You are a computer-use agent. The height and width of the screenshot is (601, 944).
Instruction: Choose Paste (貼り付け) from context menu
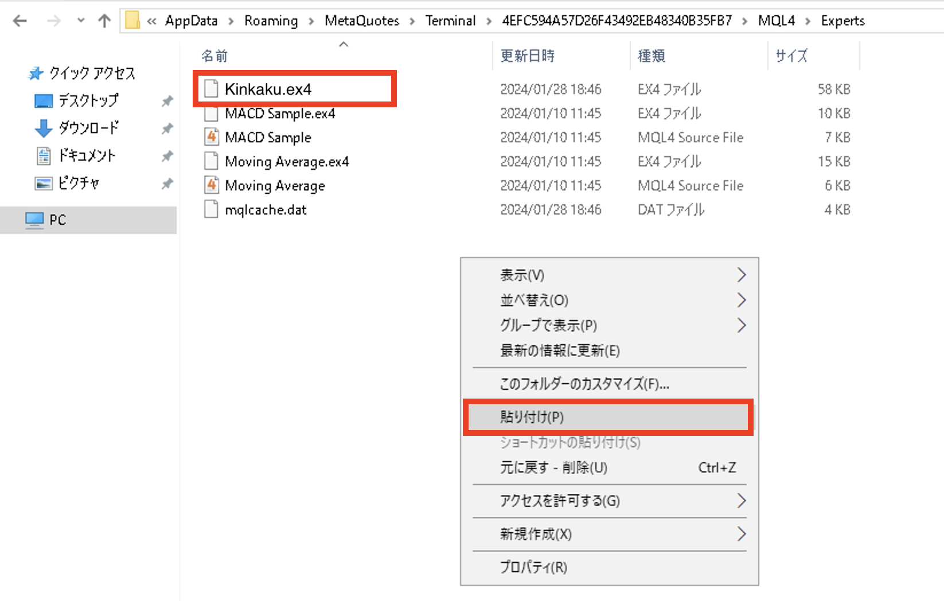click(x=532, y=417)
